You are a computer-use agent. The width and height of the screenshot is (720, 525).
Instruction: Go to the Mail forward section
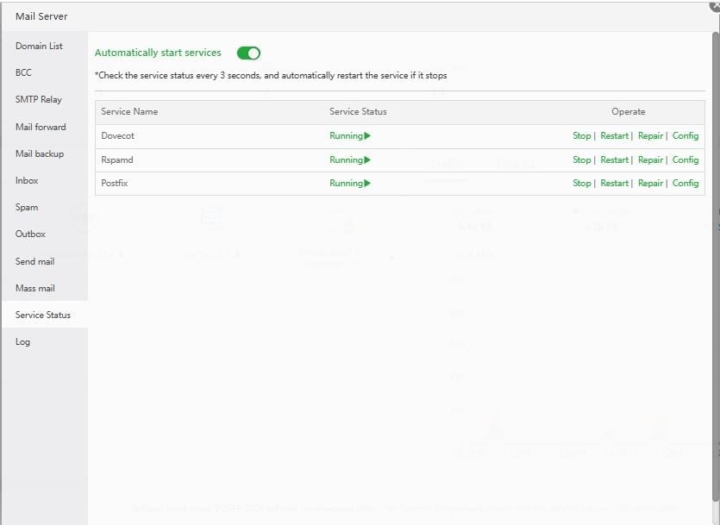[x=41, y=127]
